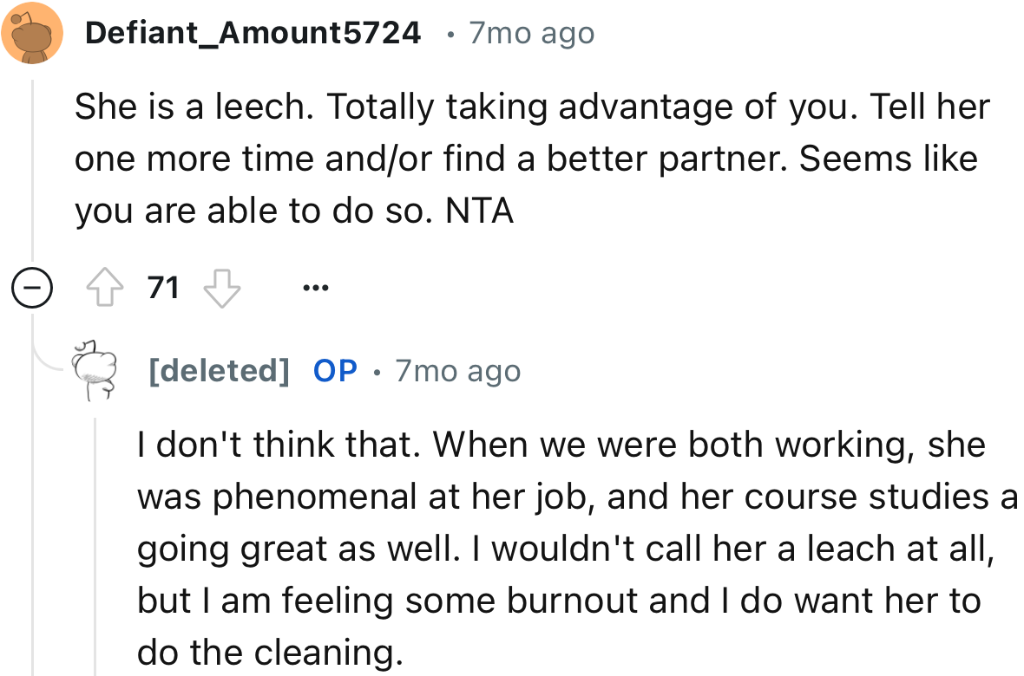
Task: Toggle the thread collapsed with the minus button
Action: point(32,286)
